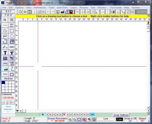Select the DIM dimension tool
152x124 pixels.
(x=12, y=25)
